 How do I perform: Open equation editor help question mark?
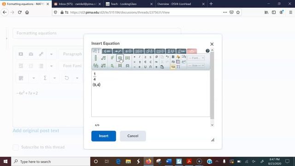coord(207,51)
